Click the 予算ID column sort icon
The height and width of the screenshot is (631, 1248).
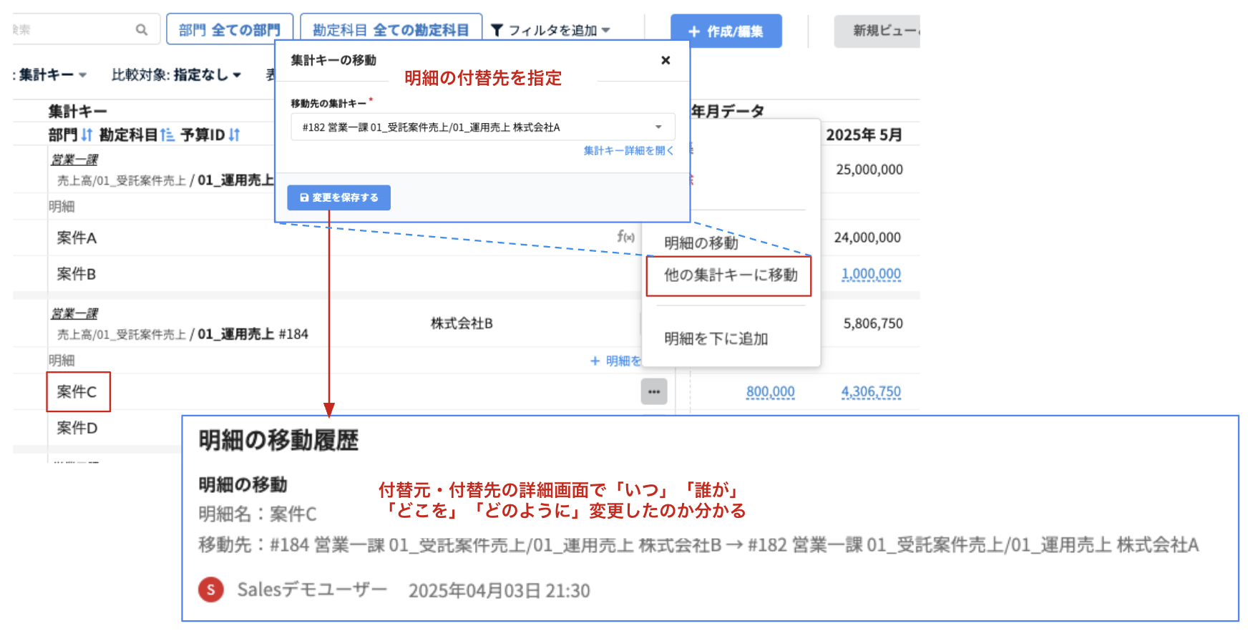[x=234, y=134]
